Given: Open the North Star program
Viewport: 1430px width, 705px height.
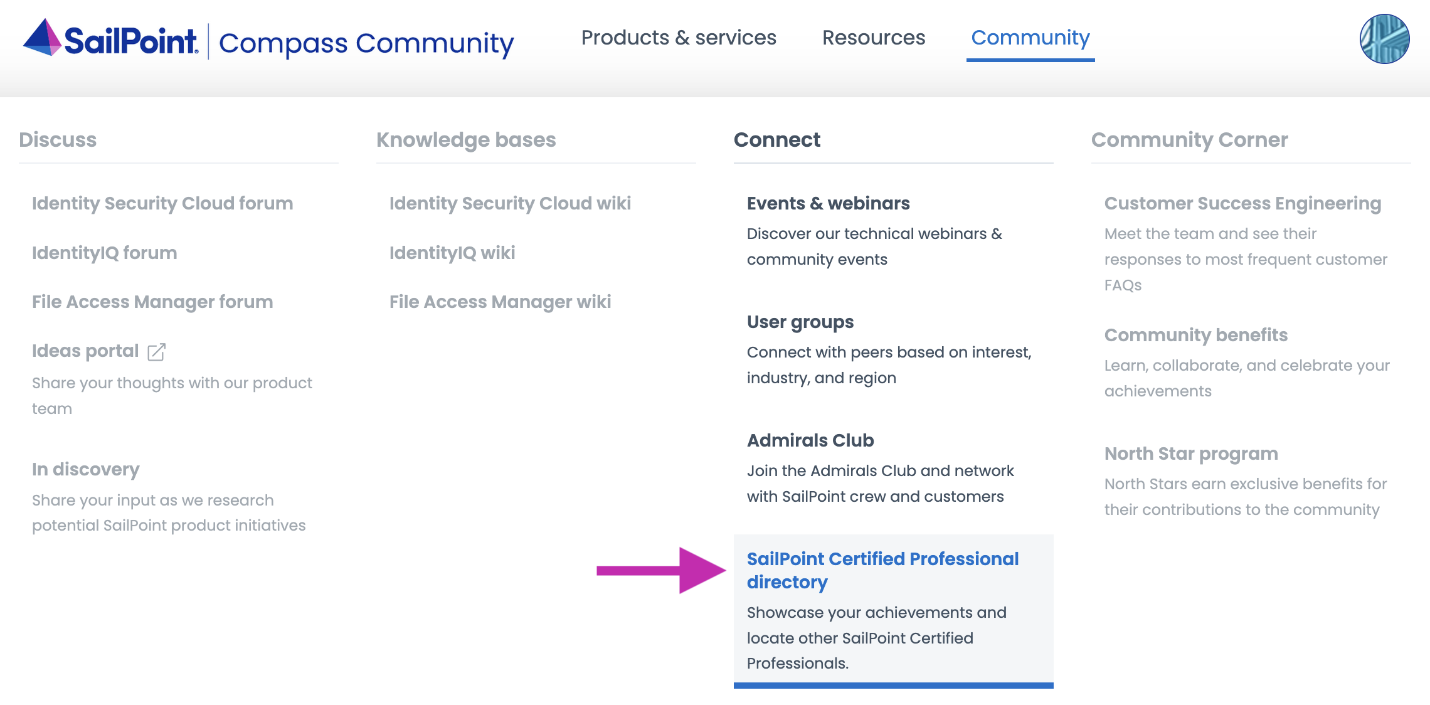Looking at the screenshot, I should click(1190, 453).
